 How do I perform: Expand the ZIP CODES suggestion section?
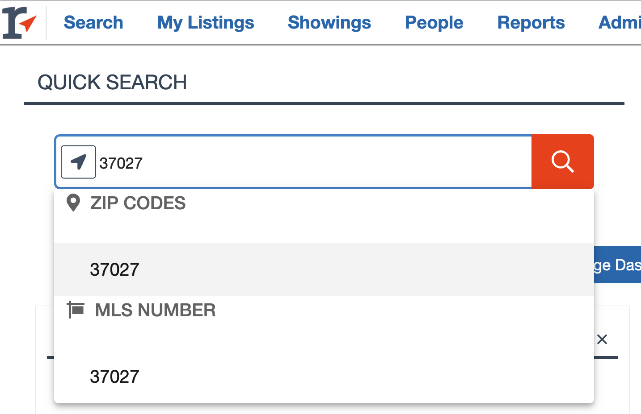pyautogui.click(x=138, y=203)
